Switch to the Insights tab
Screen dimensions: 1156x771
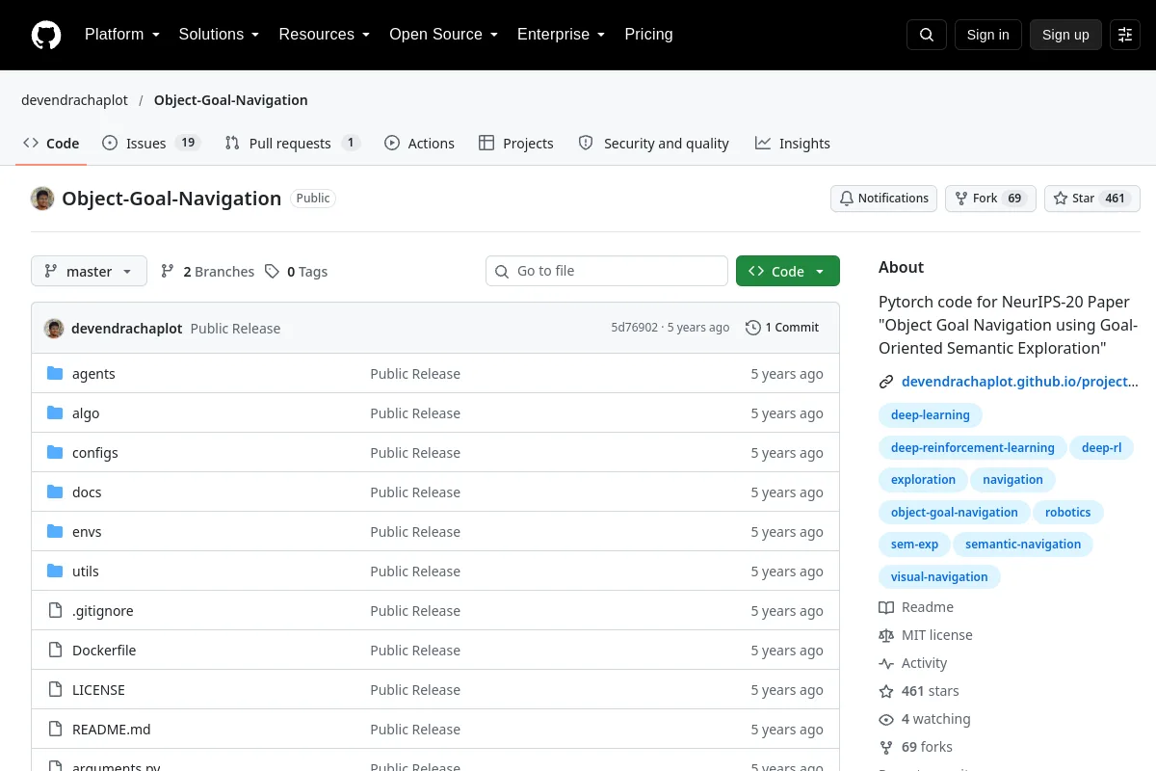click(792, 144)
